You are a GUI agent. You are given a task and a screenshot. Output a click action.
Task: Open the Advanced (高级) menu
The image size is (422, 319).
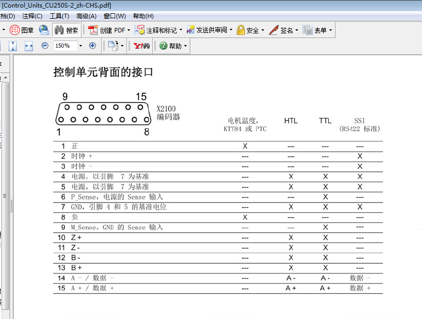coord(87,16)
